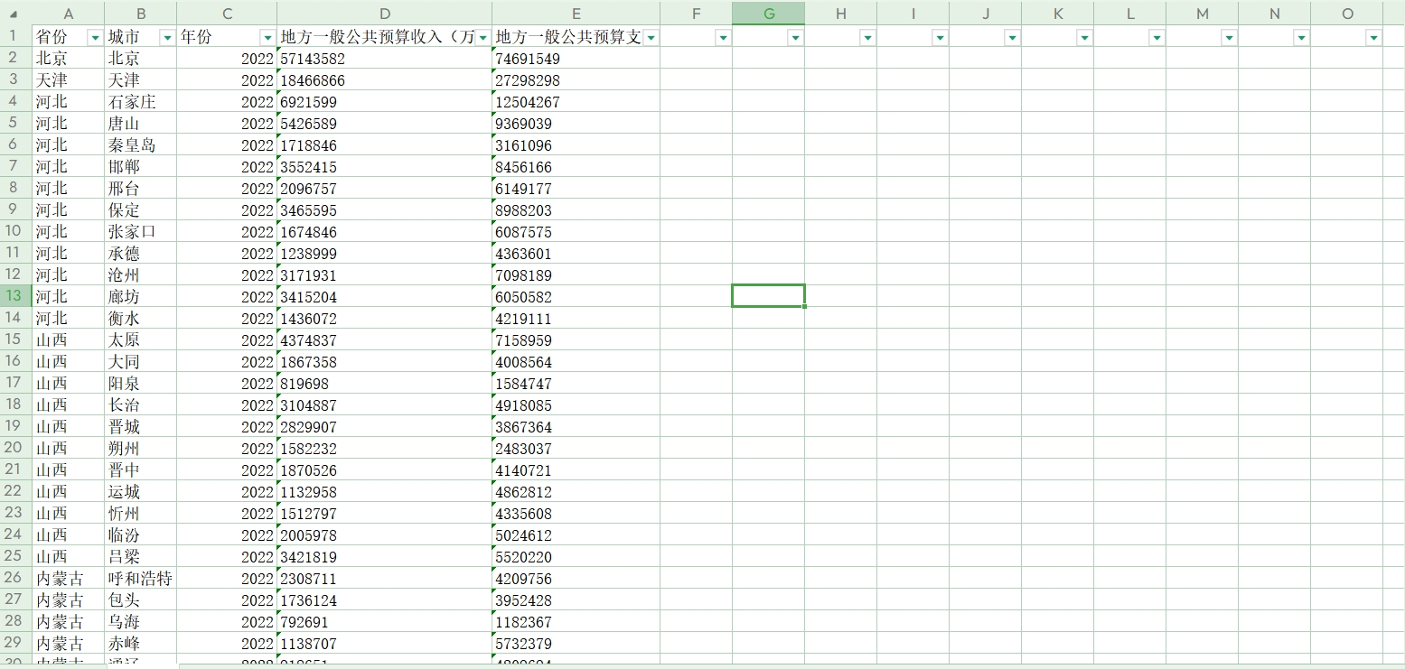1405x669 pixels.
Task: Select column C by its header
Action: click(x=227, y=14)
